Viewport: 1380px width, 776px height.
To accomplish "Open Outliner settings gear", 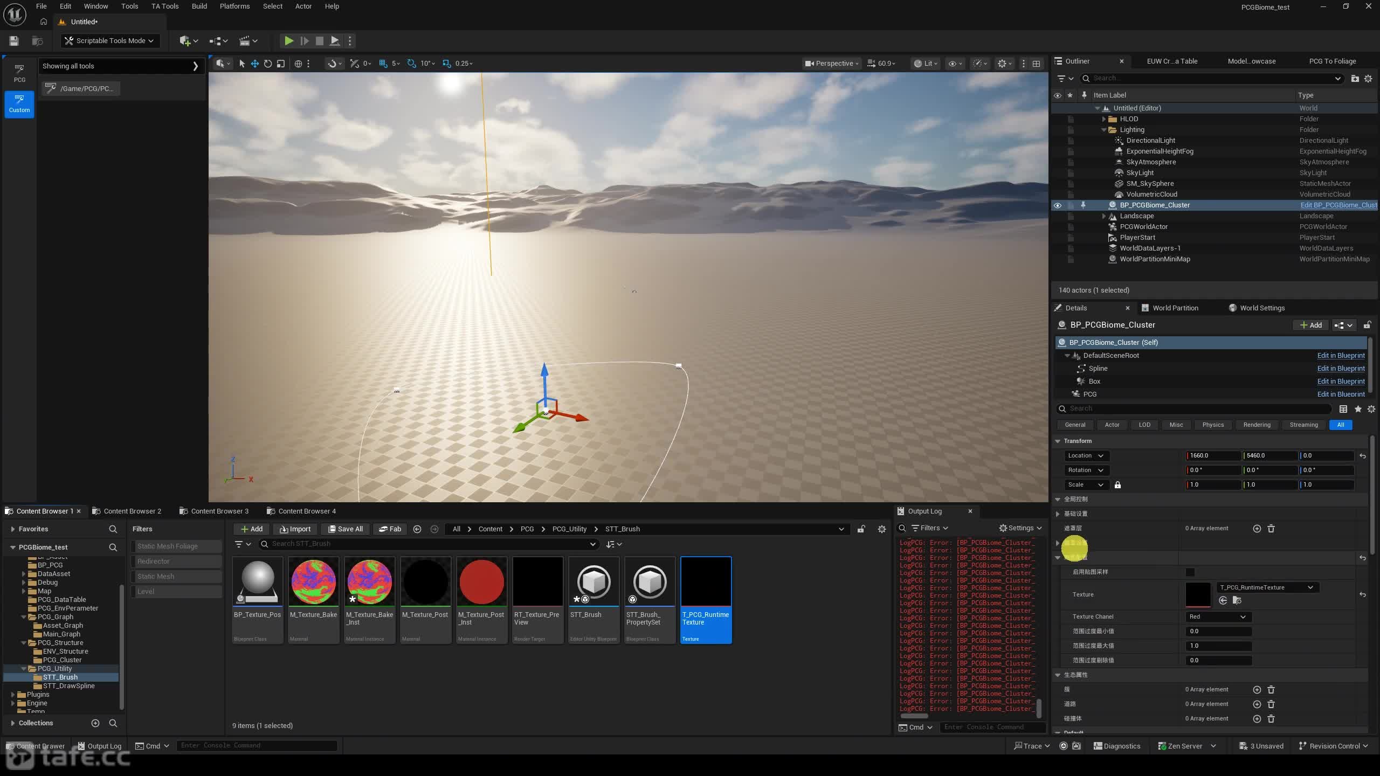I will coord(1368,79).
